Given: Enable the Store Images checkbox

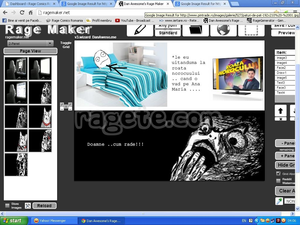Looking at the screenshot, I should click(7, 206).
